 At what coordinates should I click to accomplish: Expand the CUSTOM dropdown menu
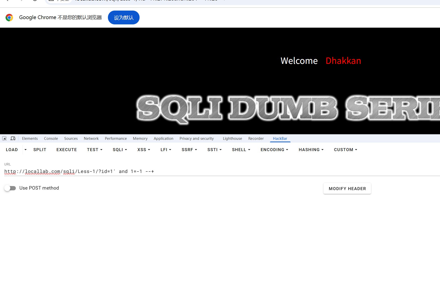(x=345, y=150)
